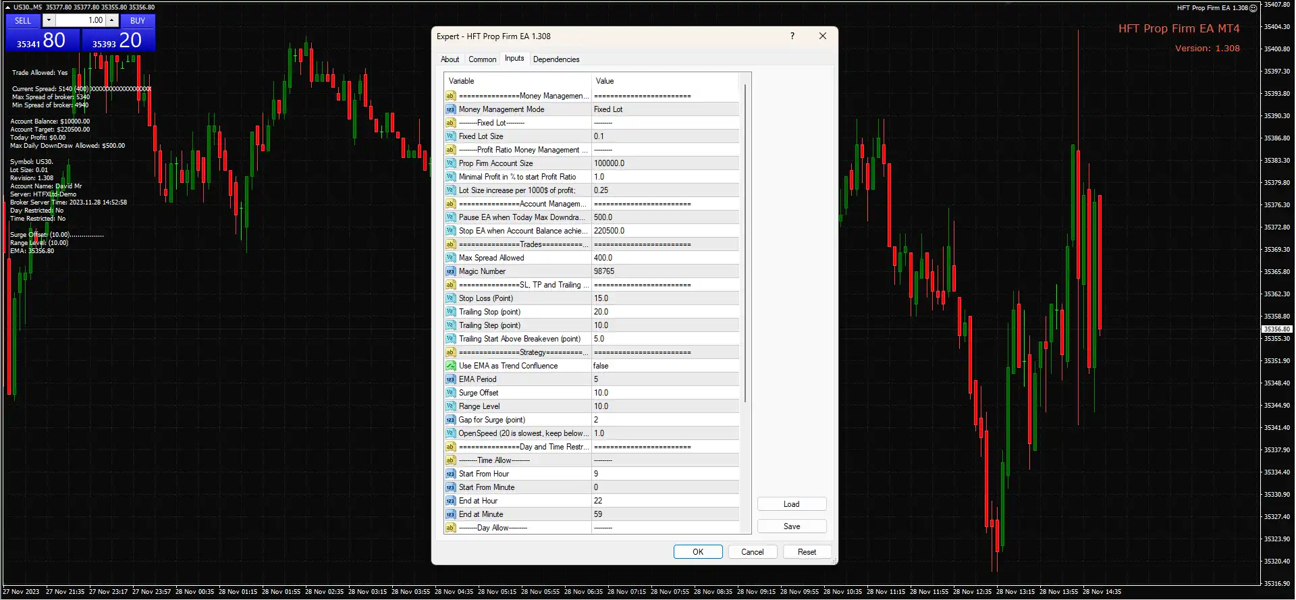Collapse one-click trading panel triangle
This screenshot has width=1296, height=600.
click(7, 7)
